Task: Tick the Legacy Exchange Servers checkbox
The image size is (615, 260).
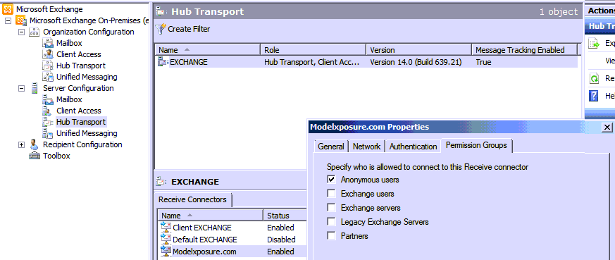Action: coord(331,222)
